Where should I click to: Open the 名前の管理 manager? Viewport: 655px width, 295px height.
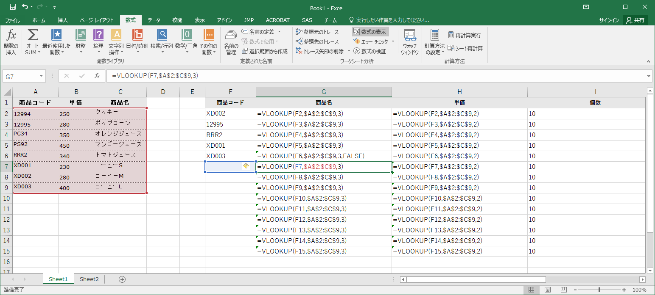(231, 41)
